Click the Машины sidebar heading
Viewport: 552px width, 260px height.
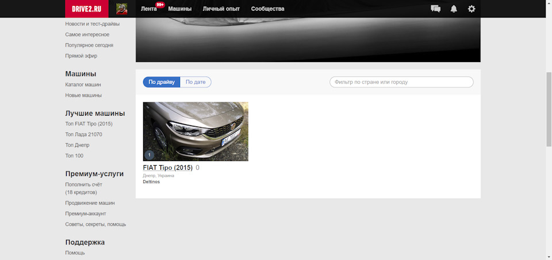pyautogui.click(x=80, y=74)
